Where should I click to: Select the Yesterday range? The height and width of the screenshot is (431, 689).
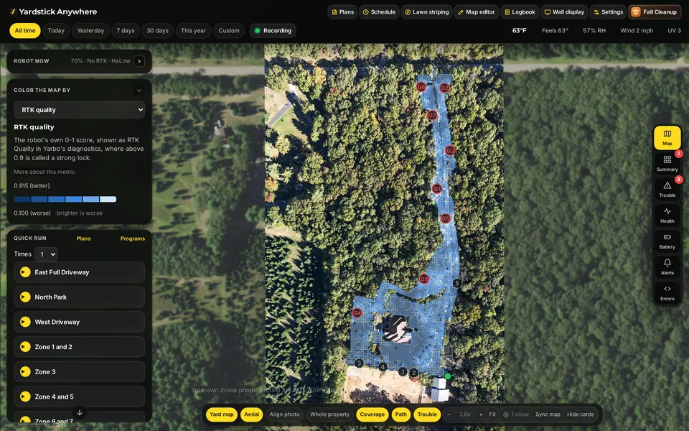[x=90, y=31]
